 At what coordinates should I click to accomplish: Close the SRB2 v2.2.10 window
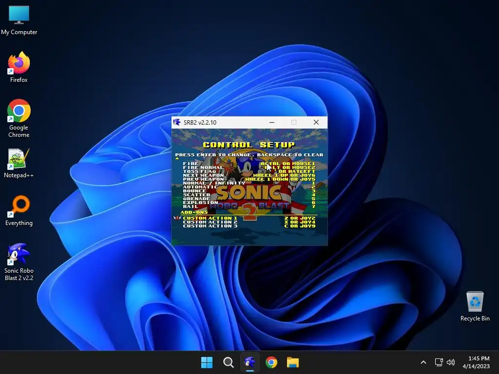coord(316,122)
